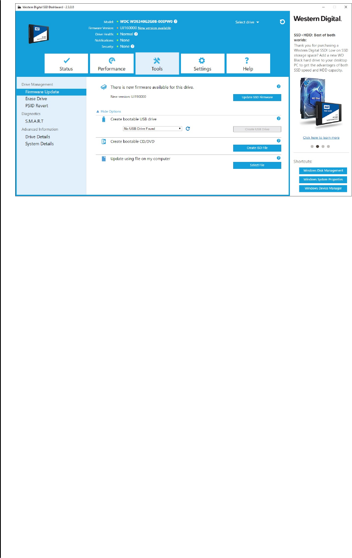This screenshot has width=352, height=558.
Task: Select the Tools tab
Action: point(157,64)
